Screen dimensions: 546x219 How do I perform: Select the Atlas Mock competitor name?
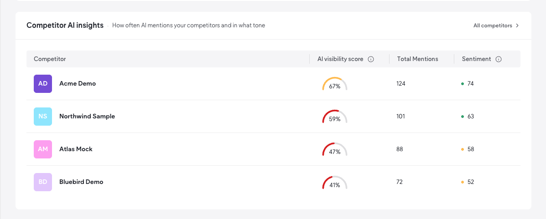point(76,149)
